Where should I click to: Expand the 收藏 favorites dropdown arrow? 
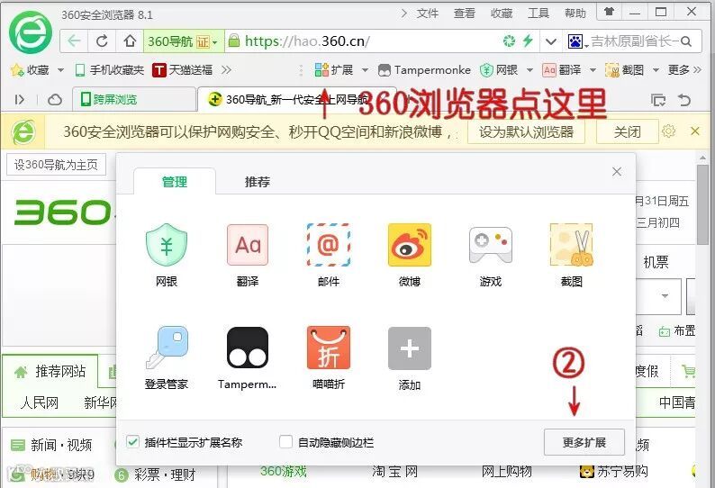point(60,70)
